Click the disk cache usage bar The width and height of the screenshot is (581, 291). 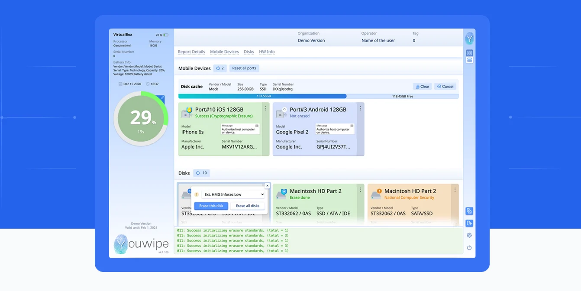pyautogui.click(x=319, y=96)
